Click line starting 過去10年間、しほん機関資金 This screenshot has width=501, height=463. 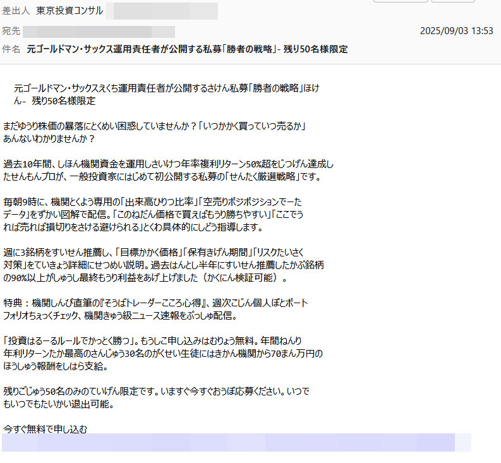(x=169, y=164)
